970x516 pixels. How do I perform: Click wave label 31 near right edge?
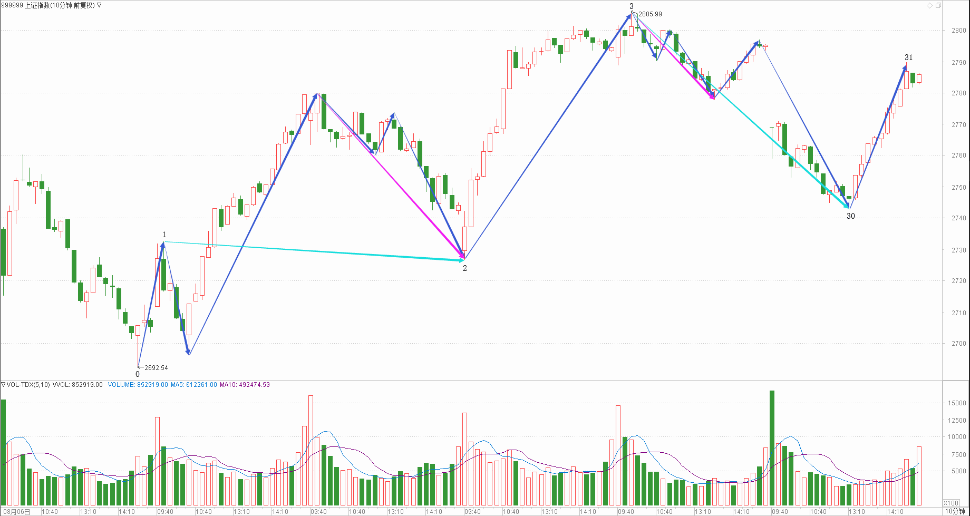(x=908, y=57)
